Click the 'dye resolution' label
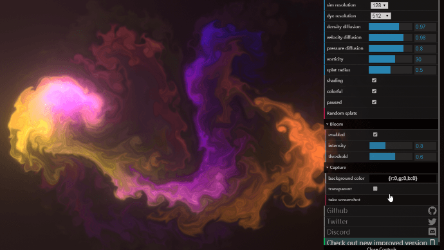Viewport: 444px width, 250px height. point(341,16)
